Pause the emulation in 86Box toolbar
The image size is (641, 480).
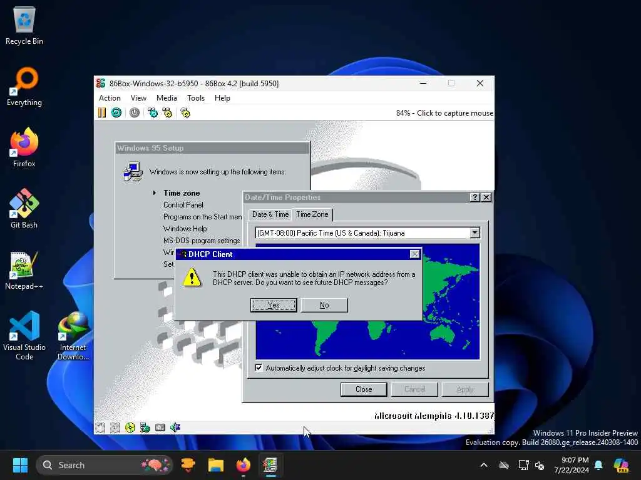pos(102,112)
